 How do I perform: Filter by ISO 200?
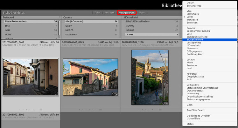(152, 30)
